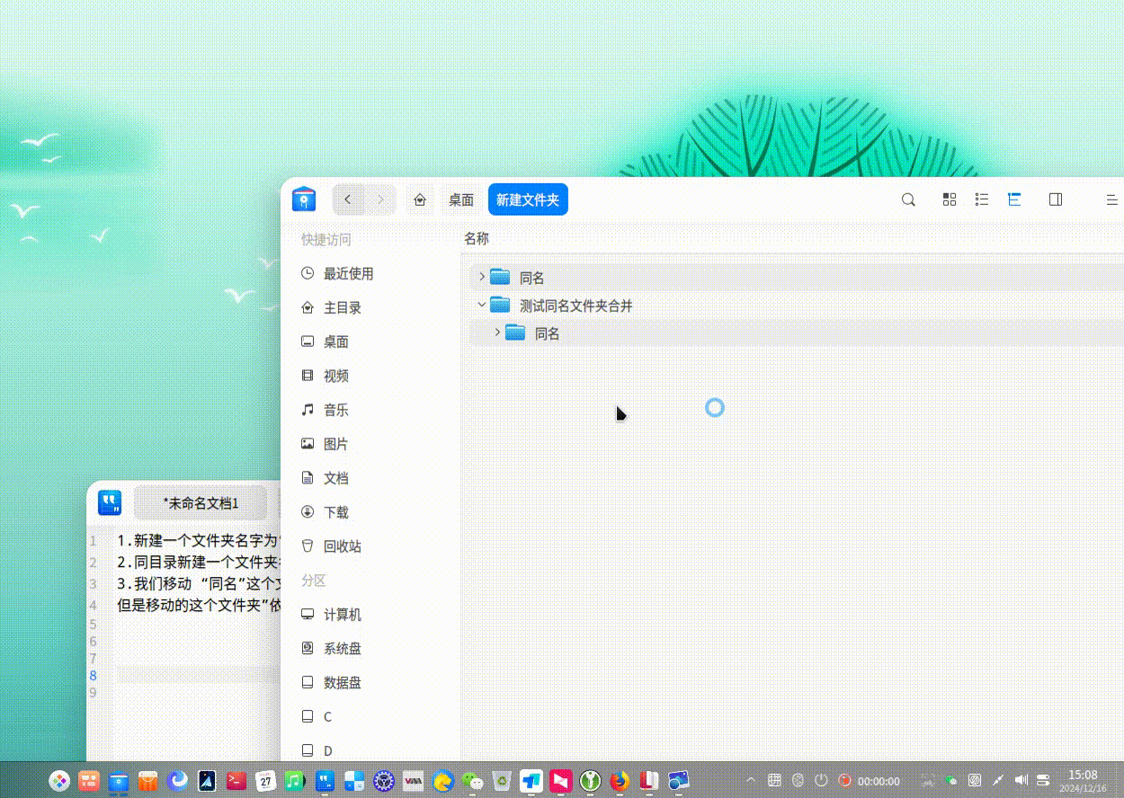Click the 新建文件夹 breadcrumb button
The height and width of the screenshot is (798, 1124).
pyautogui.click(x=528, y=199)
